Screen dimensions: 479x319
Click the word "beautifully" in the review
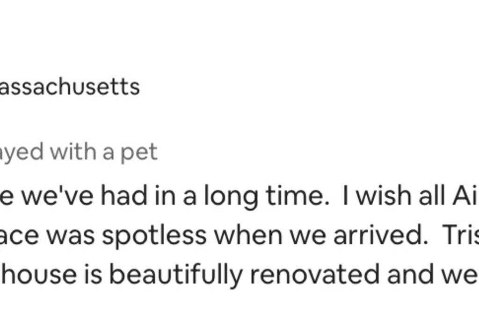[176, 275]
